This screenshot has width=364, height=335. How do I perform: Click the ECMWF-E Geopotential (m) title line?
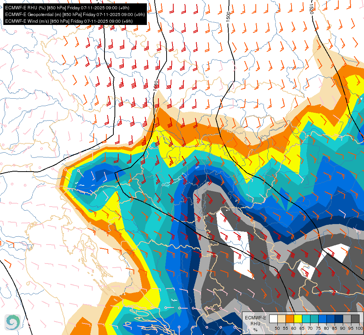click(x=75, y=15)
